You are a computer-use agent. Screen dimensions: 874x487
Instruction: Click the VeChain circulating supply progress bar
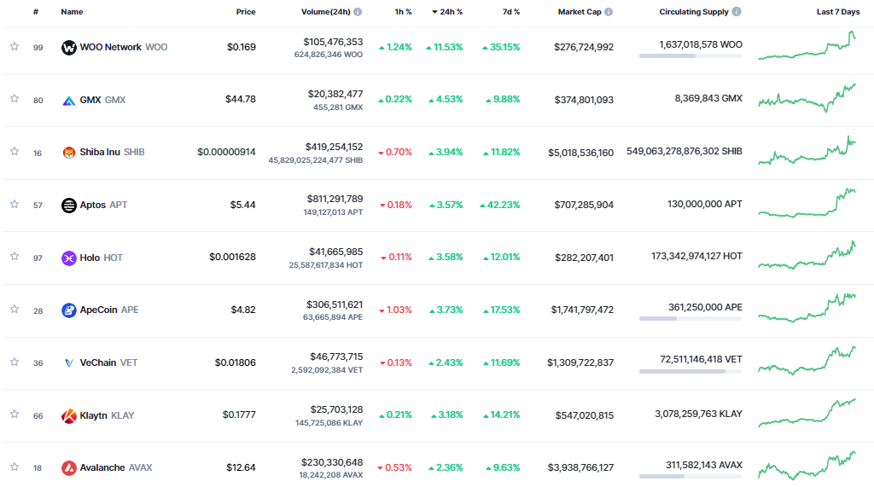pyautogui.click(x=690, y=372)
